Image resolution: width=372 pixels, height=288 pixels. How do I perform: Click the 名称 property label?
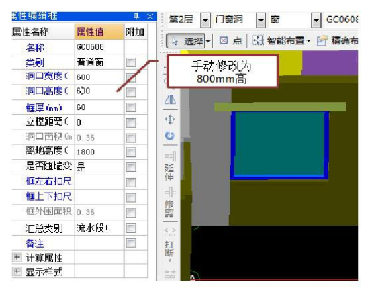click(x=35, y=48)
